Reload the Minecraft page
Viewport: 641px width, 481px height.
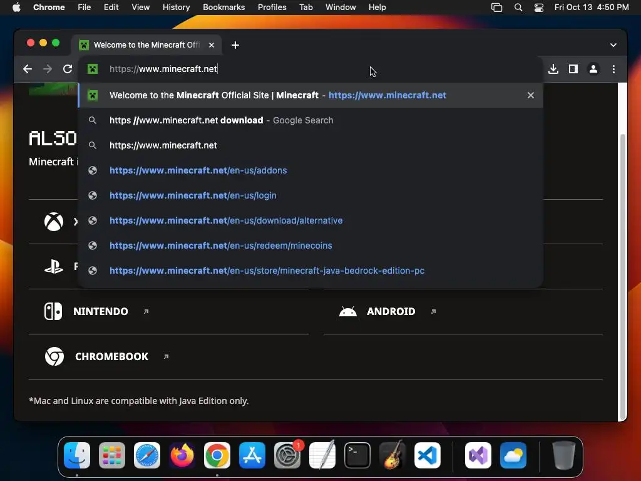tap(68, 69)
